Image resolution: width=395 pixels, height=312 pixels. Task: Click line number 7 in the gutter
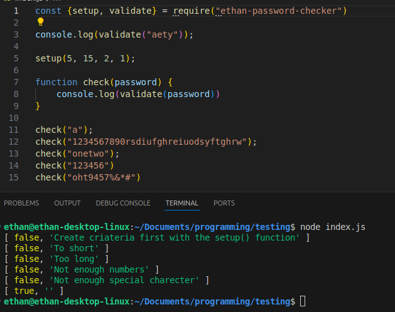(x=15, y=82)
